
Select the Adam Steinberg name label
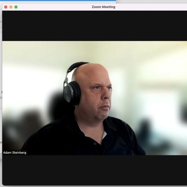tap(14, 153)
